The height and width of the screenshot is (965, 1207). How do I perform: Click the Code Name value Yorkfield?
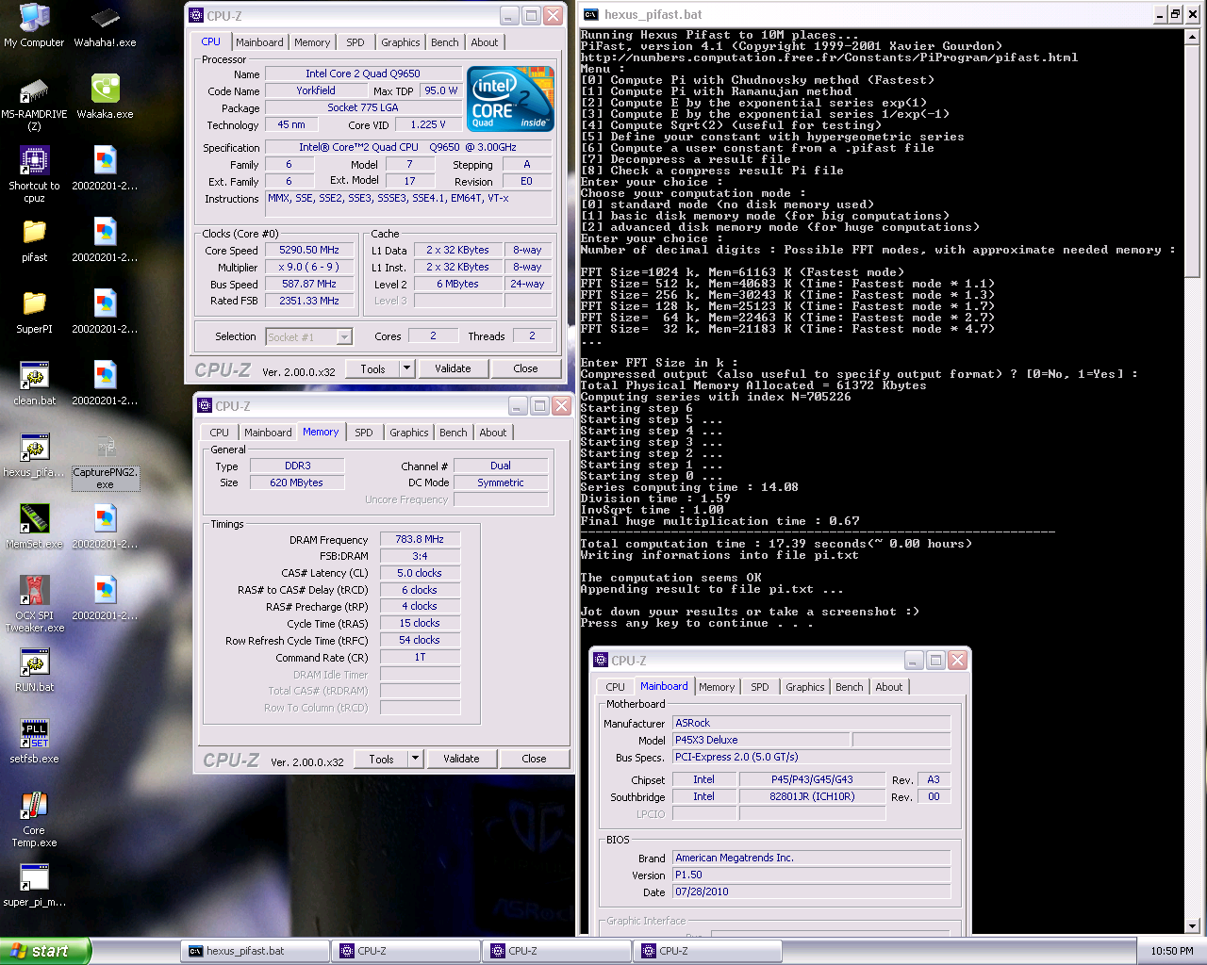[316, 90]
